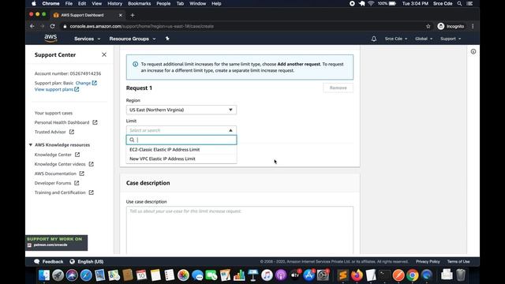This screenshot has height=284, width=505.
Task: Open the History menu in menu bar
Action: [x=114, y=3]
